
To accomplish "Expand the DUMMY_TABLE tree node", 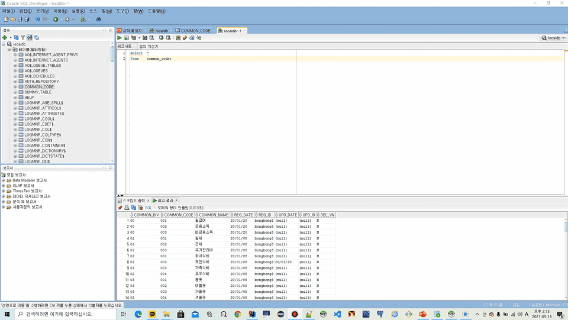I will (15, 92).
